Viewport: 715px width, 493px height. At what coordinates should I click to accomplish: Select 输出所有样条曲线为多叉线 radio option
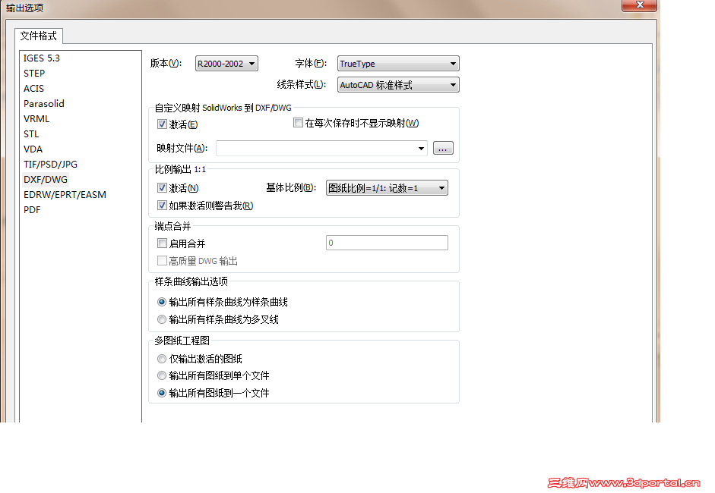point(161,319)
